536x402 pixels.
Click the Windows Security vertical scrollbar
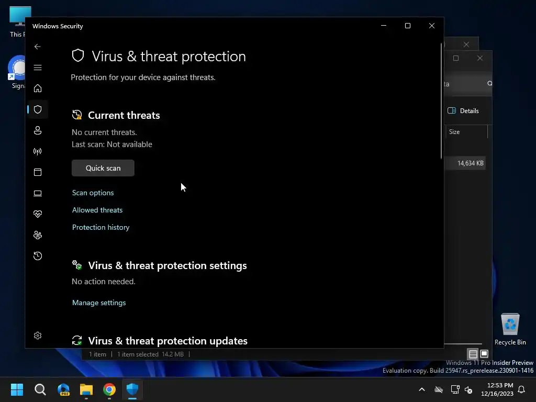coord(441,101)
